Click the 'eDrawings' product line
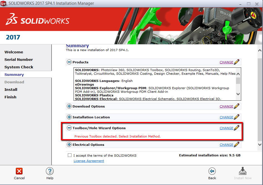263x185 pixels. 84,84
